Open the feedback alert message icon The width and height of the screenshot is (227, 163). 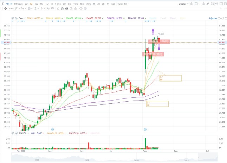click(x=221, y=4)
